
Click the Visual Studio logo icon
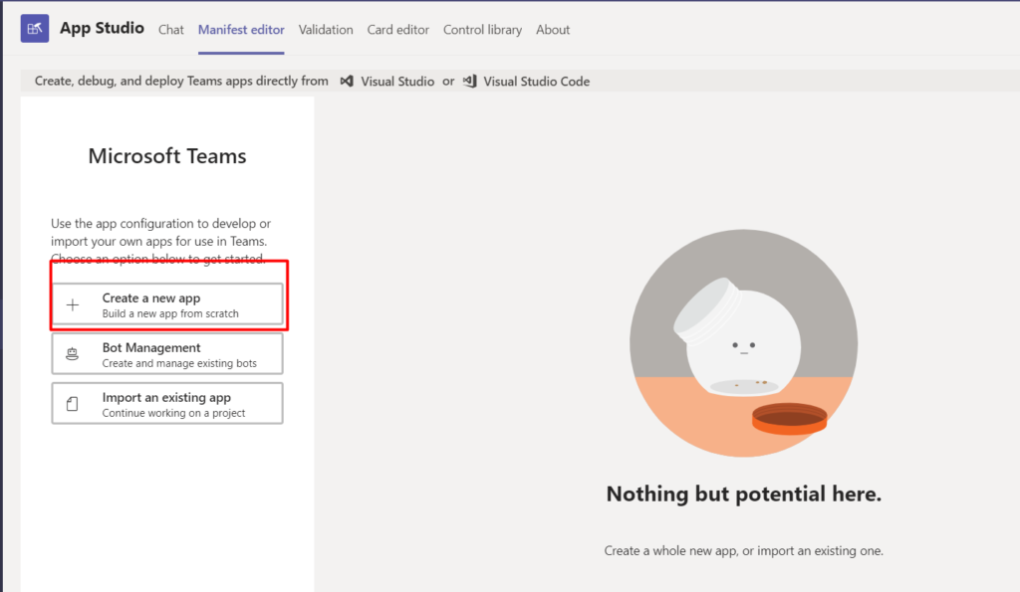coord(347,82)
